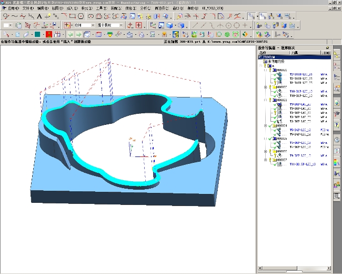Choose the Text 'A' tool
Viewport: 342px width, 274px height.
click(39, 16)
